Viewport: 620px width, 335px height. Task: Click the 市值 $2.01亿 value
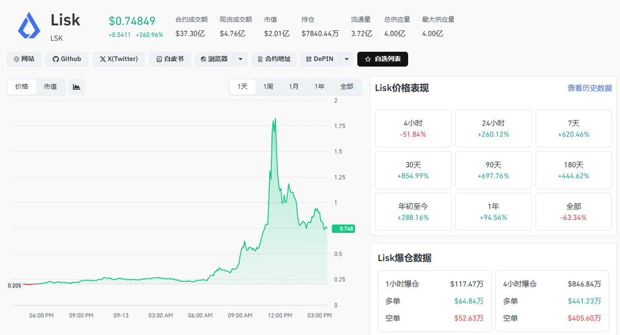pyautogui.click(x=276, y=34)
